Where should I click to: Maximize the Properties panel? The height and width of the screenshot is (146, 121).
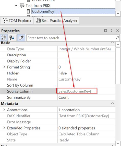tap(106, 31)
